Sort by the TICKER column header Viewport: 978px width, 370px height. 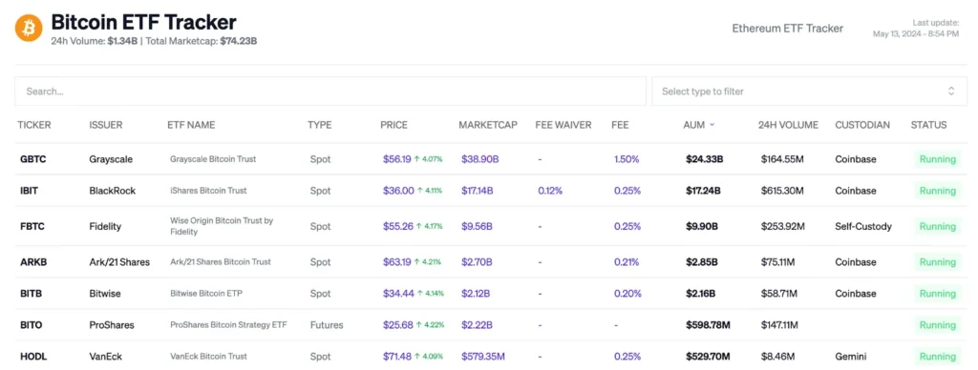tap(34, 125)
